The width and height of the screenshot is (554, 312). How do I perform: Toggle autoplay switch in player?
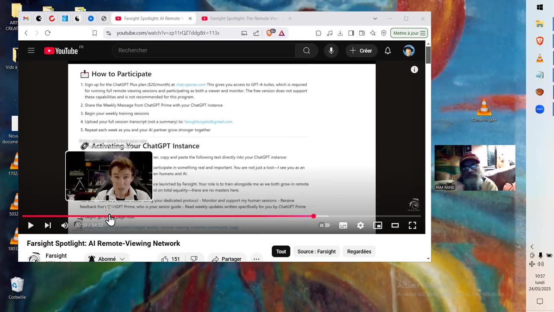(325, 225)
